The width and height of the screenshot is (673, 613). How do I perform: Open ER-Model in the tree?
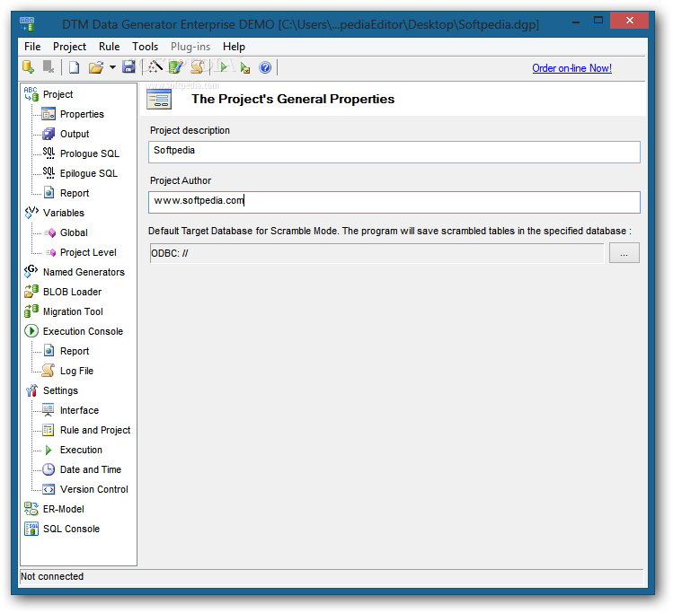tap(64, 508)
